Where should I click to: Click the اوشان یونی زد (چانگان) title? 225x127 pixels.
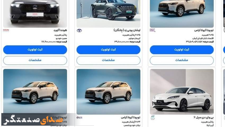point(127,30)
